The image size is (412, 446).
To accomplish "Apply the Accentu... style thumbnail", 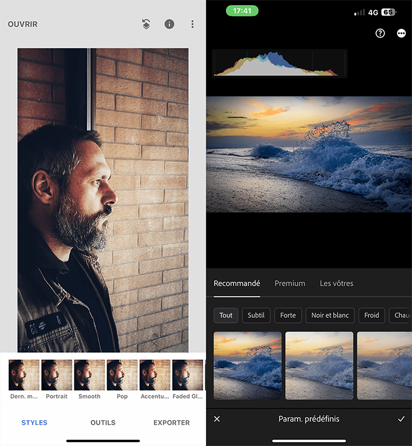I will [x=154, y=375].
